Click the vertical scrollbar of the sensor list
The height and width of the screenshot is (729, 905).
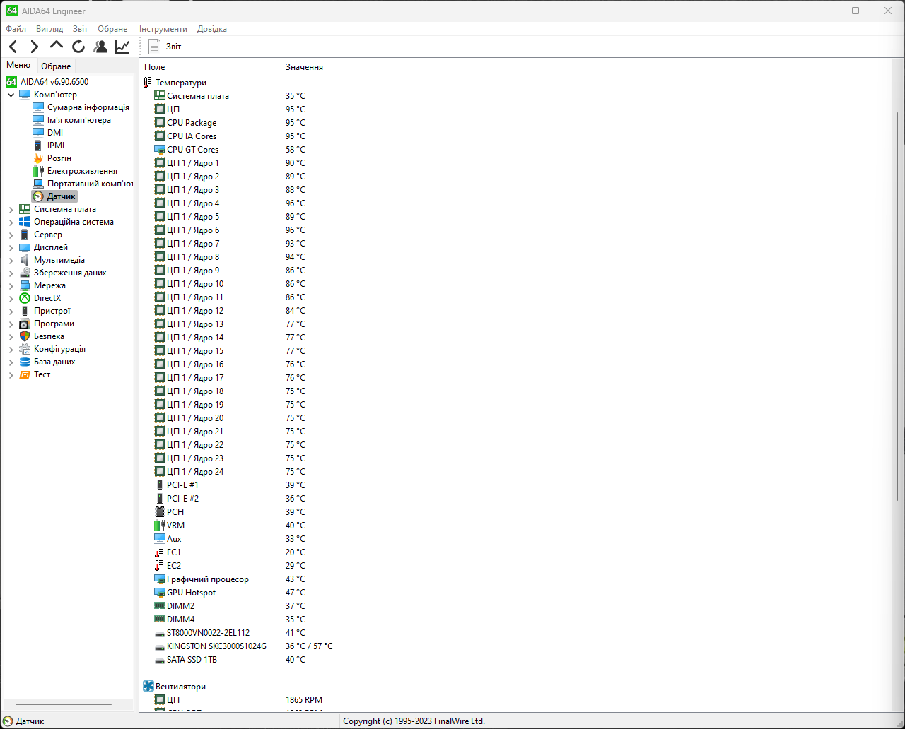tap(898, 305)
